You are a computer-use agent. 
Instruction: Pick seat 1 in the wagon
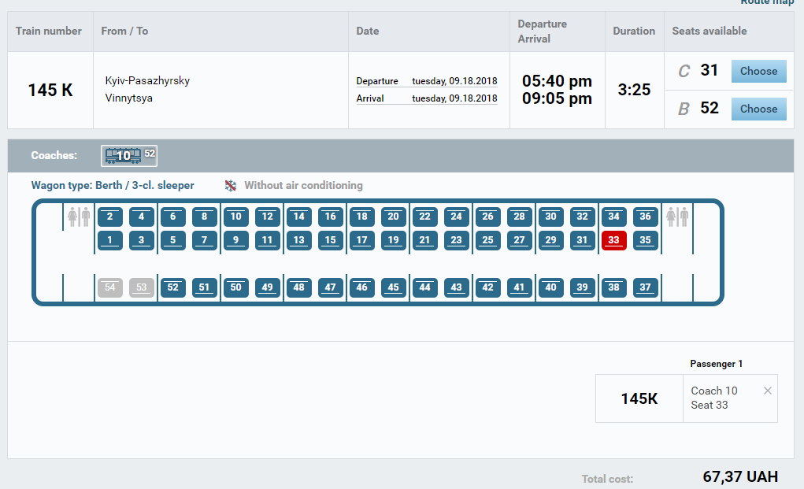(109, 240)
